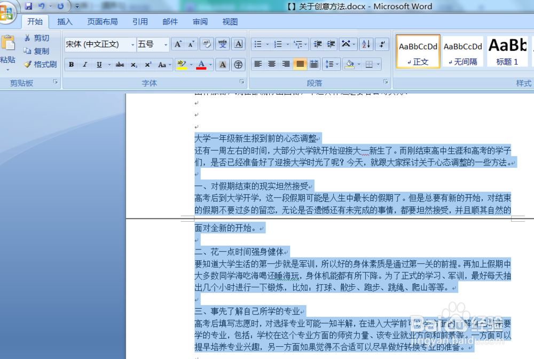Viewport: 534px width, 359px height.
Task: Open the line spacing dropdown
Action: pyautogui.click(x=336, y=65)
